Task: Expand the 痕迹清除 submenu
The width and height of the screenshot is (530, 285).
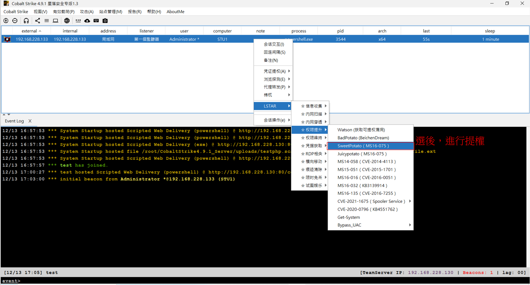Action: point(310,170)
